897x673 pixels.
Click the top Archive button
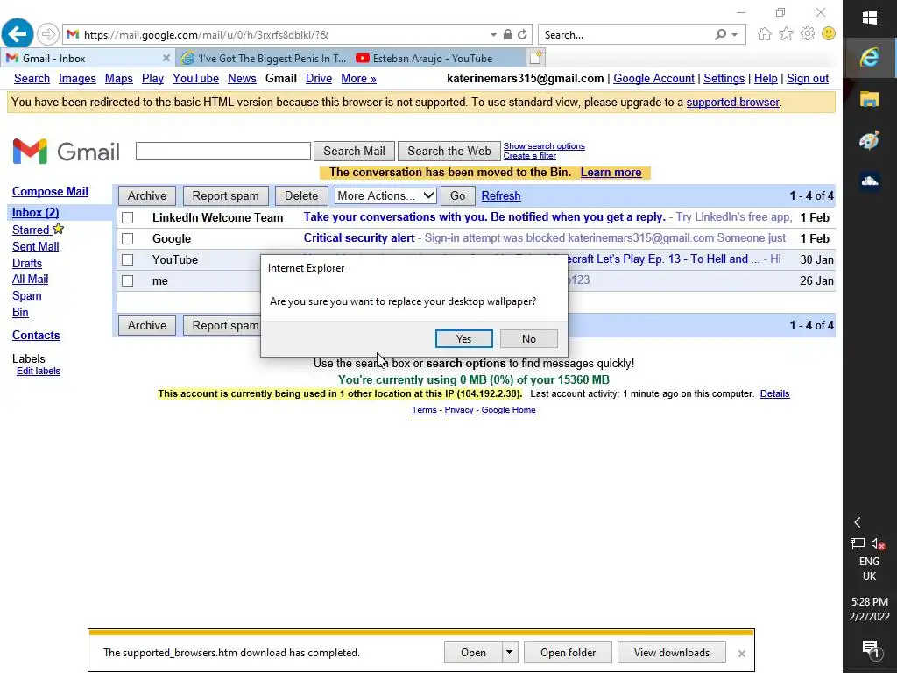147,195
